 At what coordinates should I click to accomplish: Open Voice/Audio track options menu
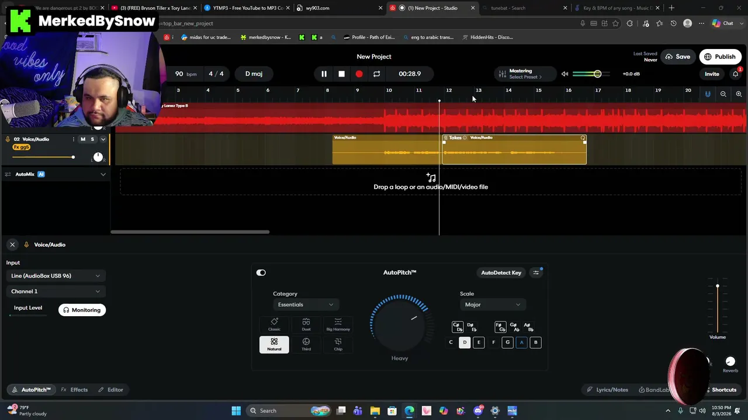[x=73, y=139]
